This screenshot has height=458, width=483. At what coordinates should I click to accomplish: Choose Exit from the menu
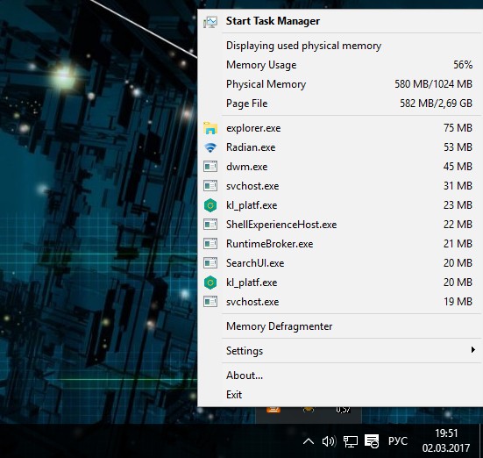[340, 395]
